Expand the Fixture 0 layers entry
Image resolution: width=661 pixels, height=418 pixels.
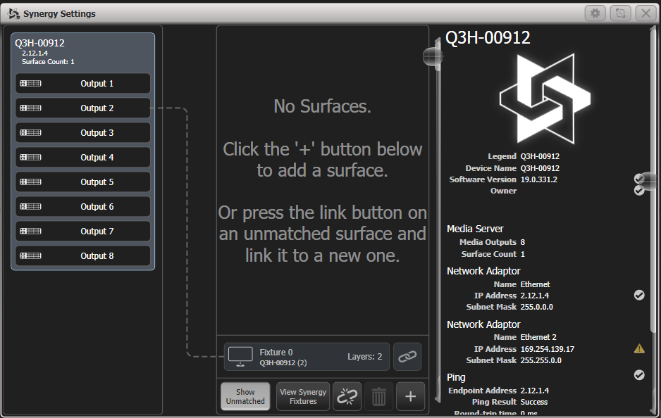pos(307,357)
